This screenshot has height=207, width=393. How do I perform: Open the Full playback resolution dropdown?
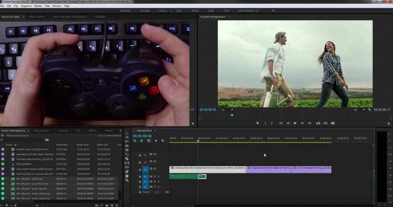[x=359, y=110]
